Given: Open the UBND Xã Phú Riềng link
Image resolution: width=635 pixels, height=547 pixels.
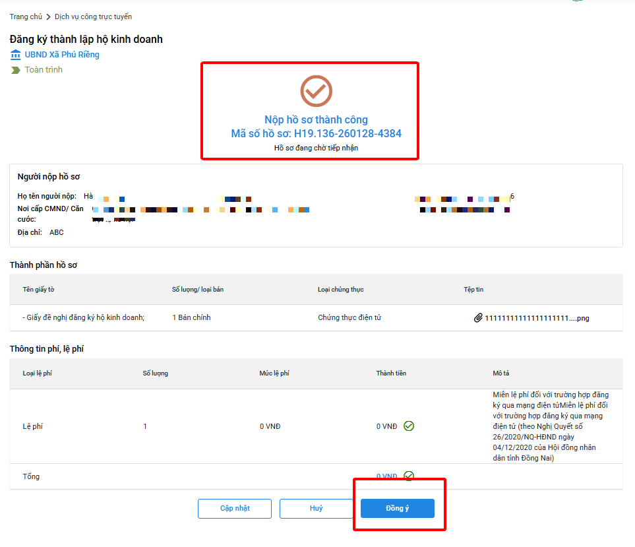Looking at the screenshot, I should pos(62,55).
